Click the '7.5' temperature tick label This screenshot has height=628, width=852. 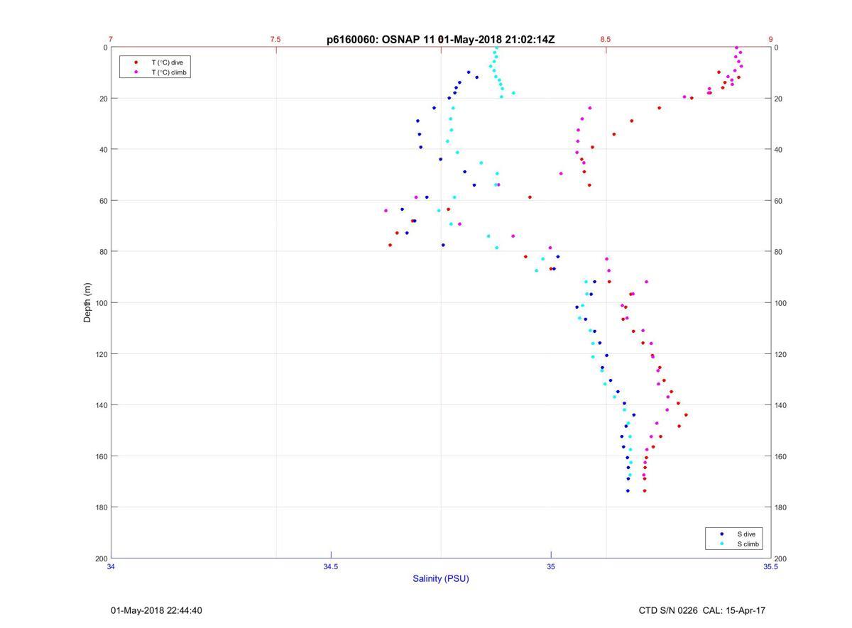pyautogui.click(x=275, y=40)
